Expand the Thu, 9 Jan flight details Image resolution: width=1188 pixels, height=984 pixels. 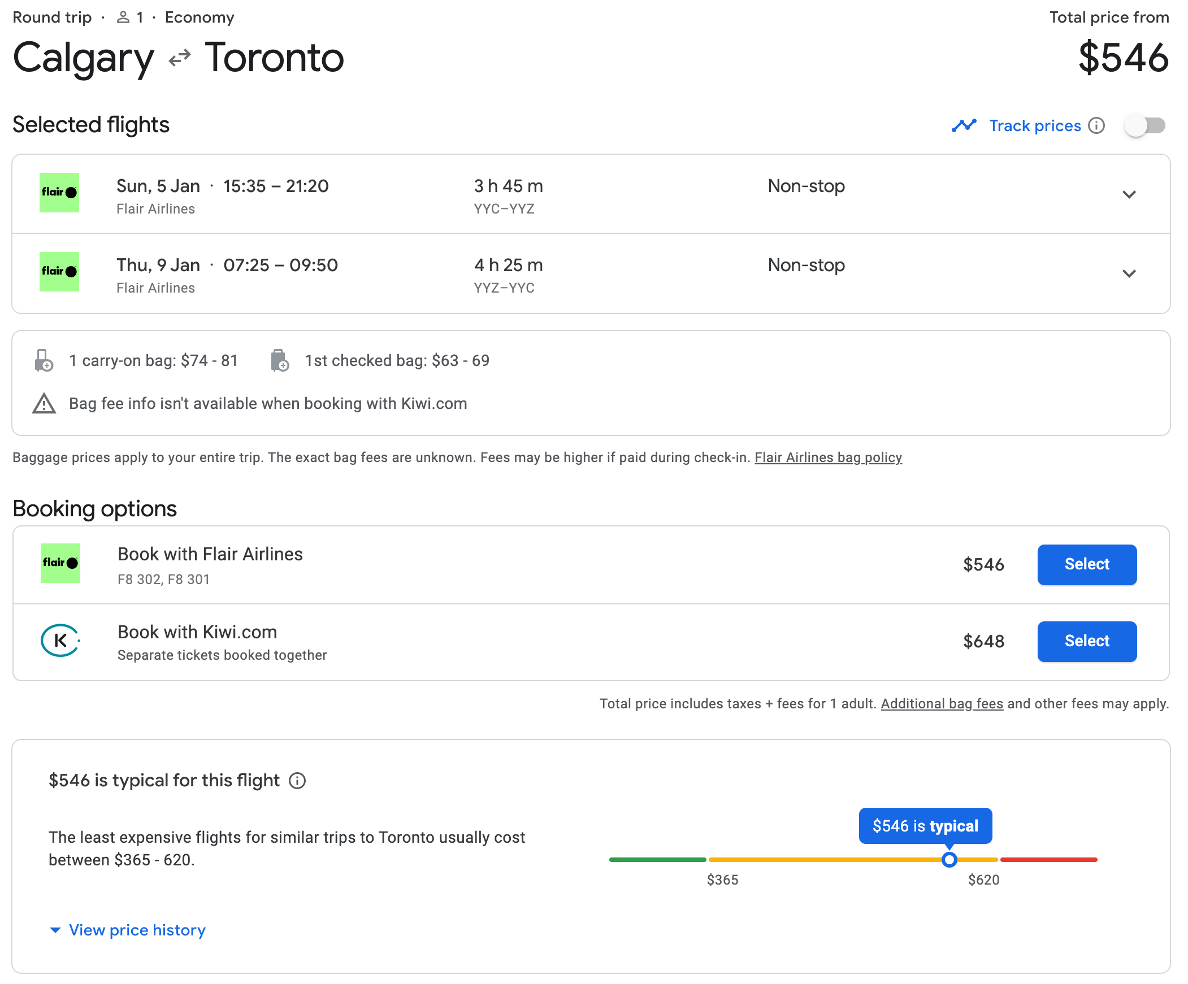(1129, 273)
